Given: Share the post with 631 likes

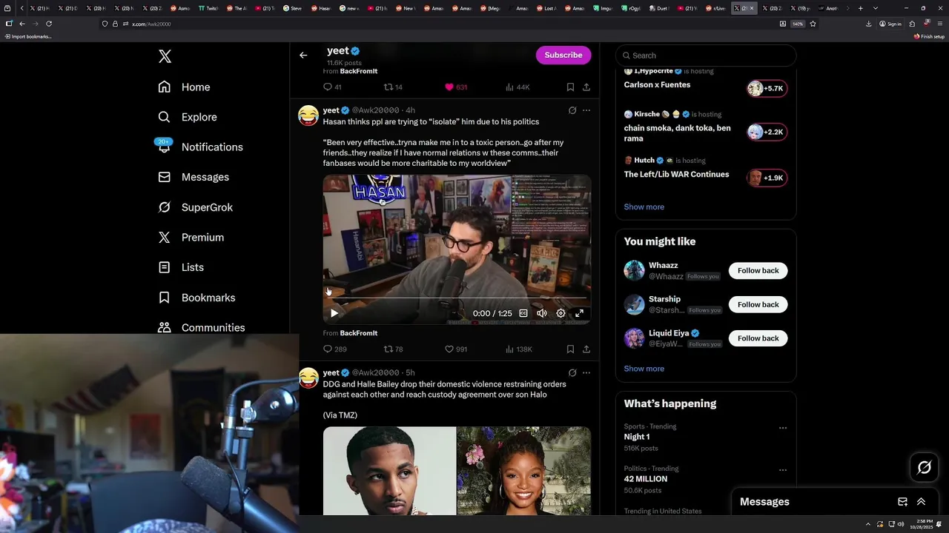Looking at the screenshot, I should (x=586, y=87).
